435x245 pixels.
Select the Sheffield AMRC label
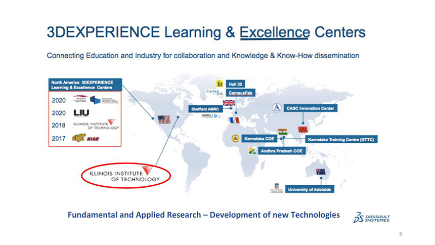coord(204,109)
